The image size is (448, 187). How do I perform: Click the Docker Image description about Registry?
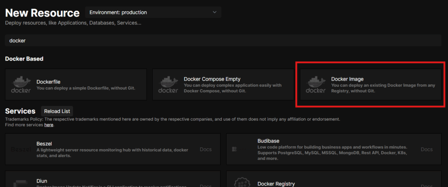pyautogui.click(x=383, y=88)
